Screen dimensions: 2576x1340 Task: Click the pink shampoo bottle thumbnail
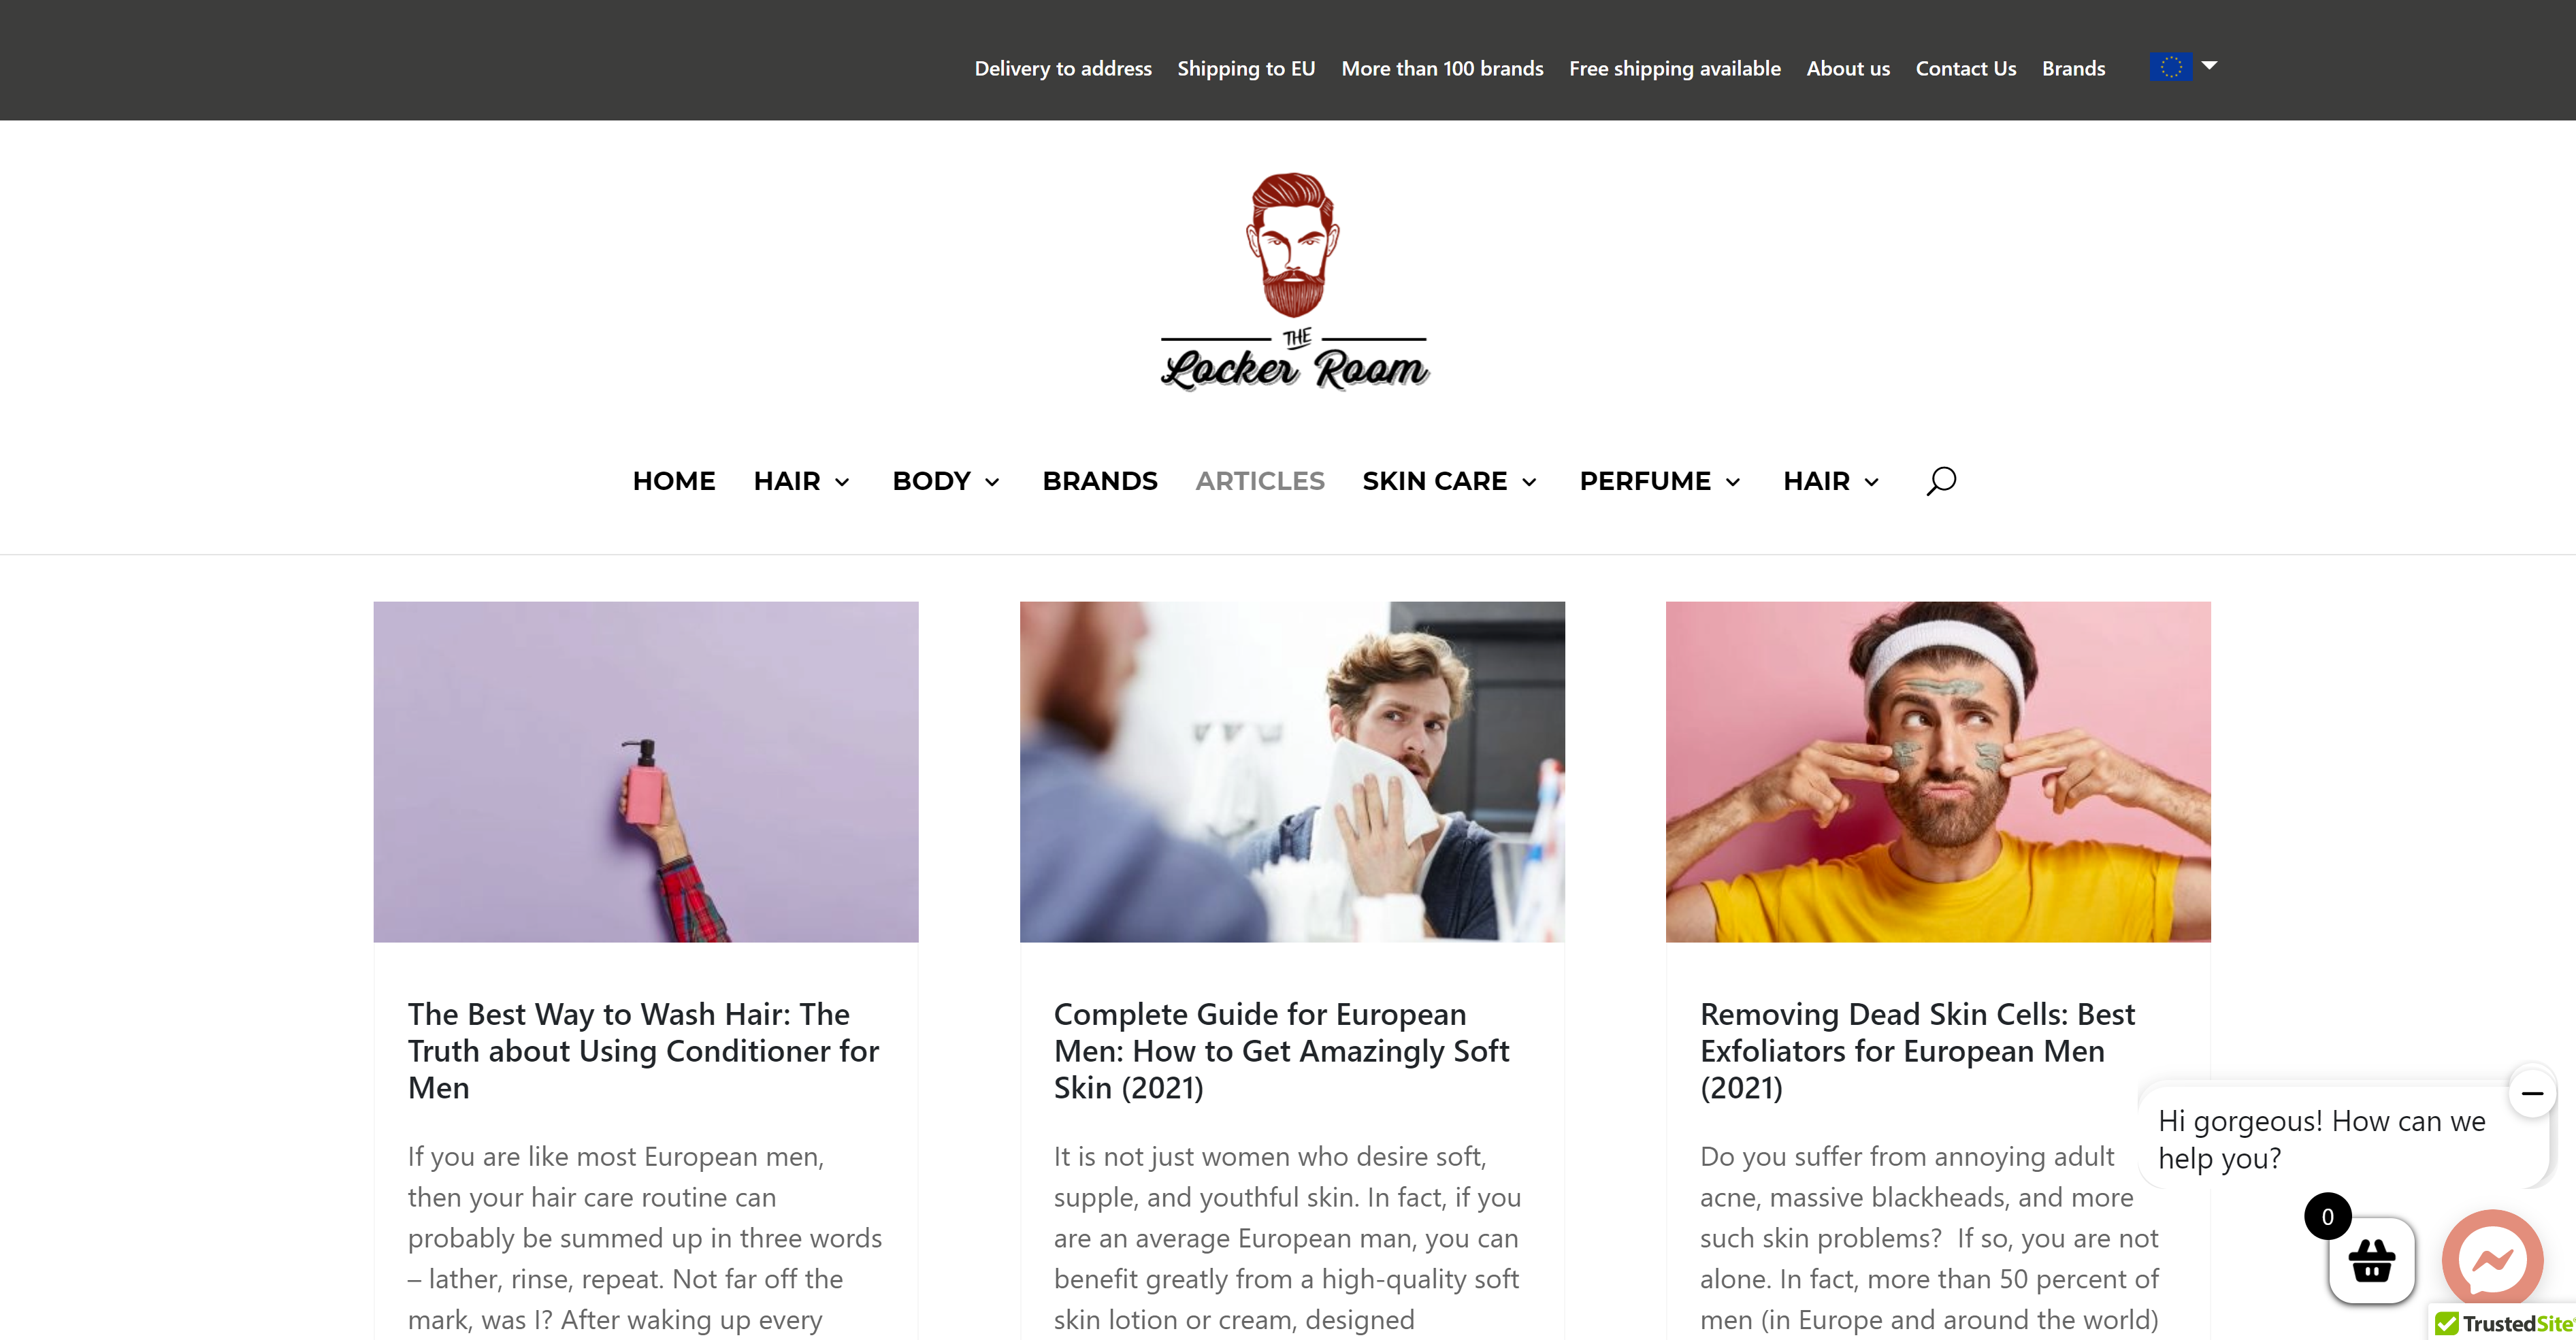646,771
